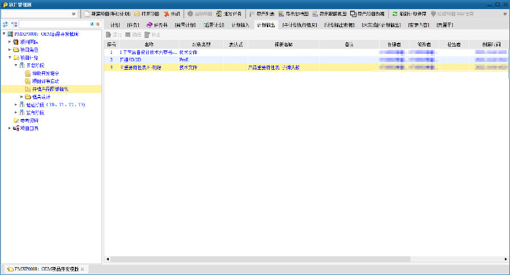Viewport: 510px width, 275px height.
Task: Select 开模产品图纸输出 tree item
Action: (50, 89)
